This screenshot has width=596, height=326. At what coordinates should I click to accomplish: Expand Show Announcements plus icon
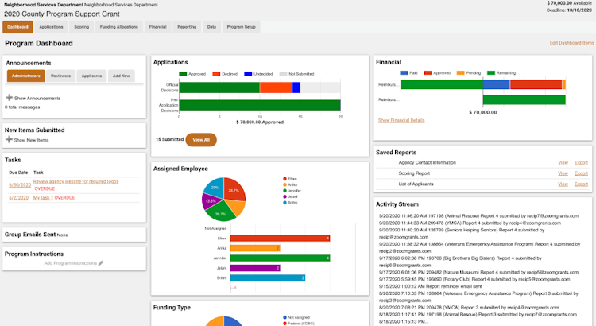9,98
